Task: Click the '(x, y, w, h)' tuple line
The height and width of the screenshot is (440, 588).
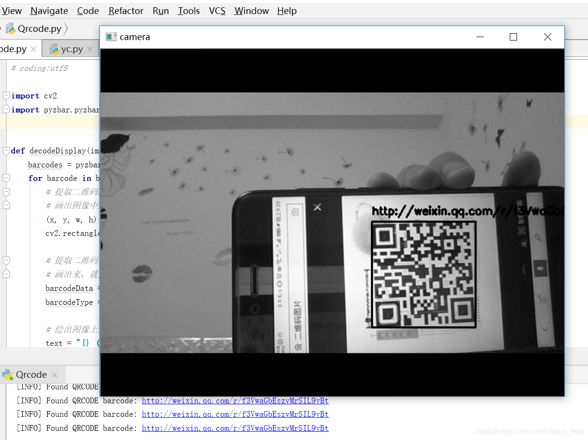Action: click(71, 220)
